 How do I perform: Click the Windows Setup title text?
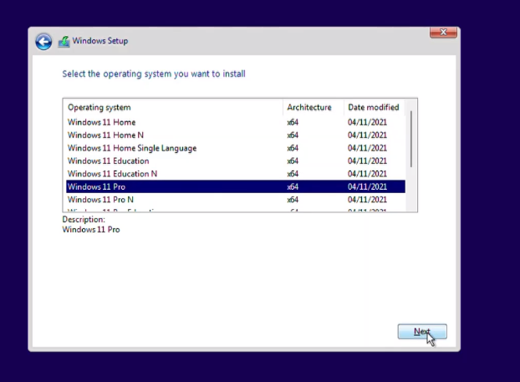(x=100, y=41)
